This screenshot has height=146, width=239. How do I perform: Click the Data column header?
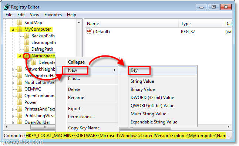(228, 24)
